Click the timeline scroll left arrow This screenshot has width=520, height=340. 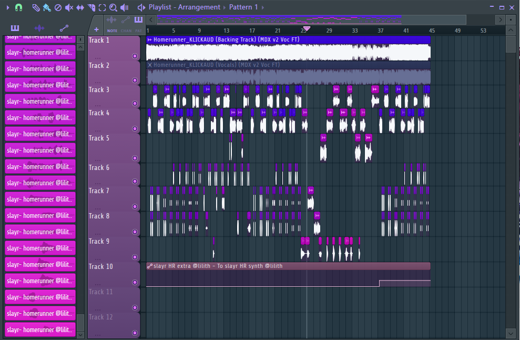point(151,20)
